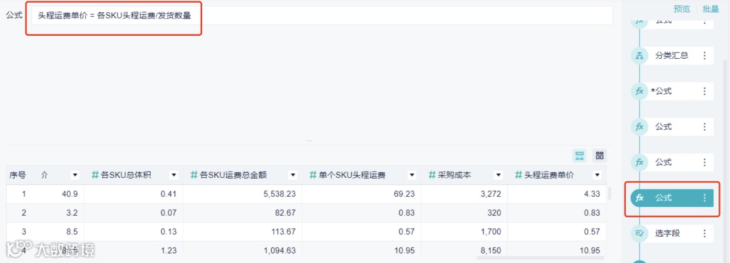Click the cell value 5,538.23
Screen dimensions: 730x263
click(x=279, y=193)
